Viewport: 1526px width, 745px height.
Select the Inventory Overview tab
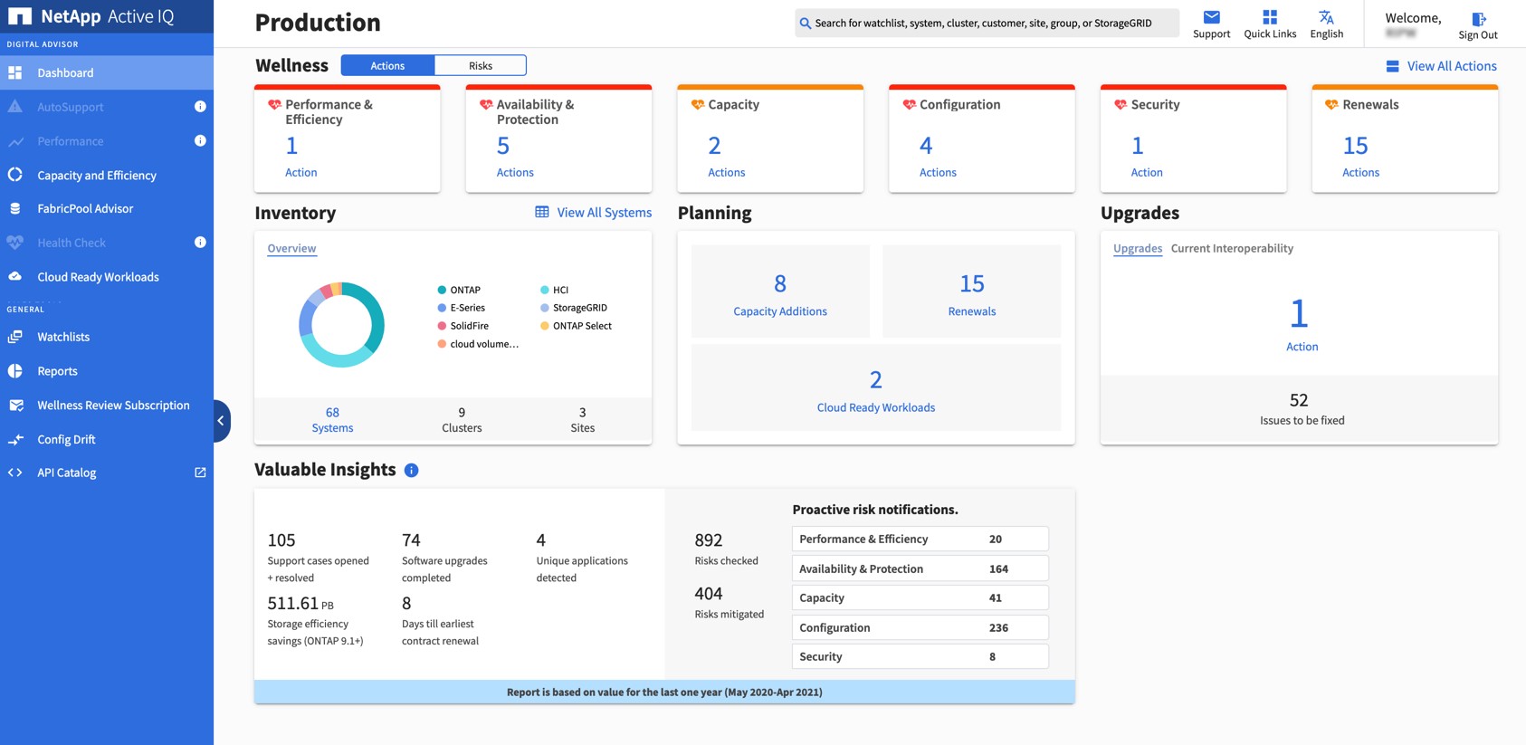[x=291, y=248]
